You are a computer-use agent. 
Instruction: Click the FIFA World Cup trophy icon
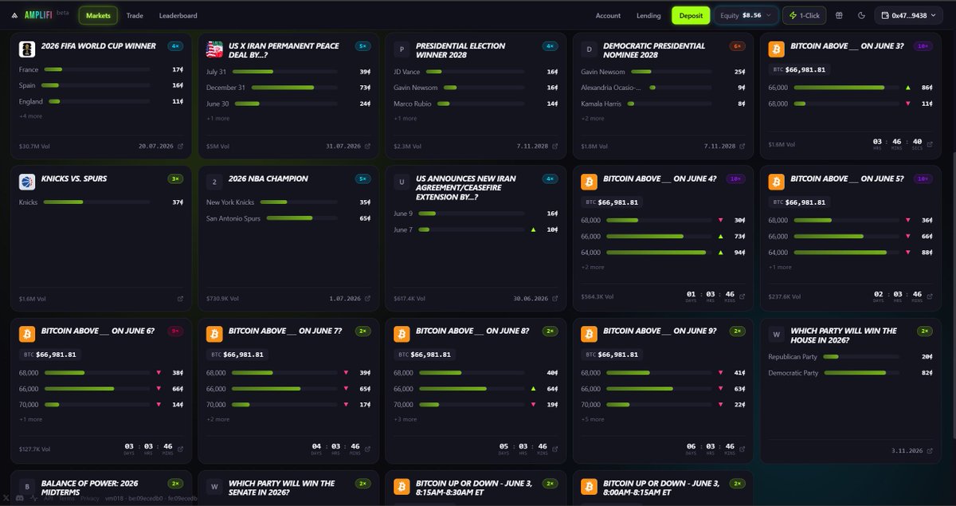(x=27, y=49)
